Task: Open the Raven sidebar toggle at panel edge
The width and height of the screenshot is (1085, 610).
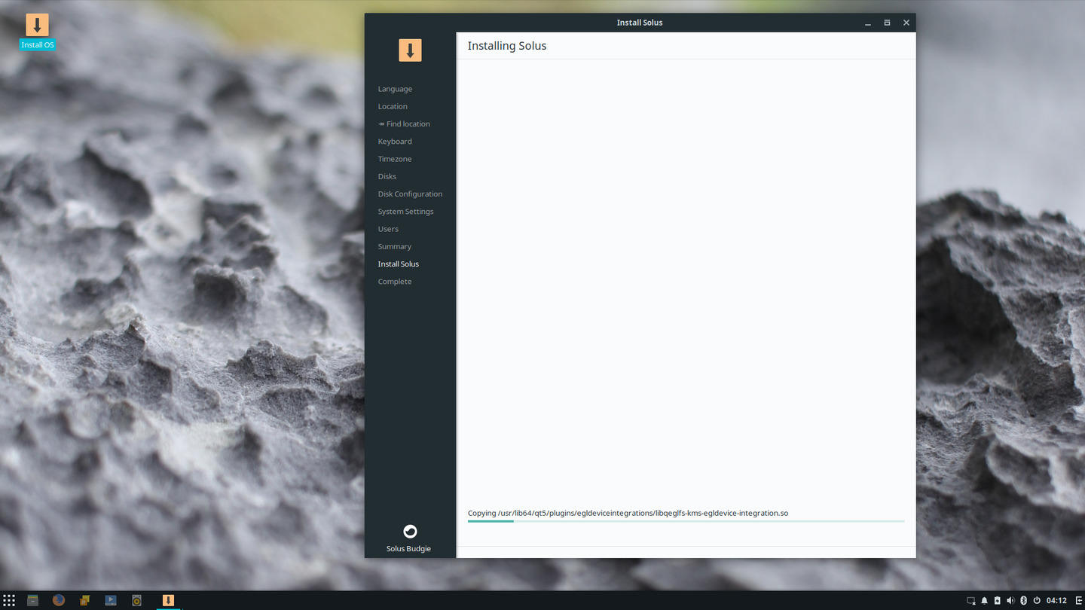Action: click(x=1078, y=600)
